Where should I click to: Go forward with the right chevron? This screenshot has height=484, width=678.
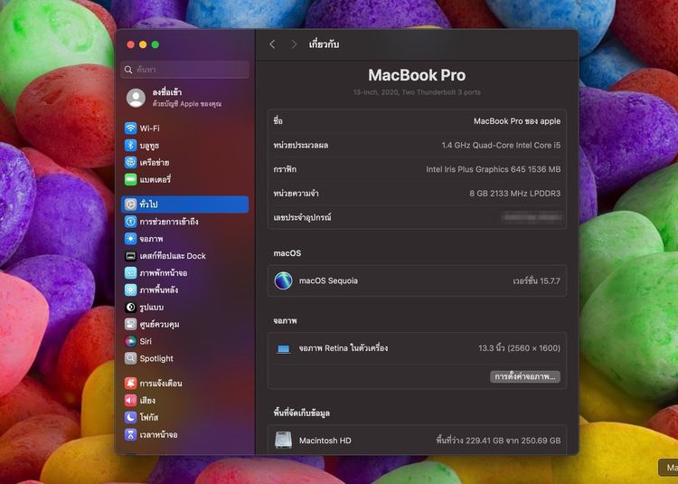tap(294, 44)
